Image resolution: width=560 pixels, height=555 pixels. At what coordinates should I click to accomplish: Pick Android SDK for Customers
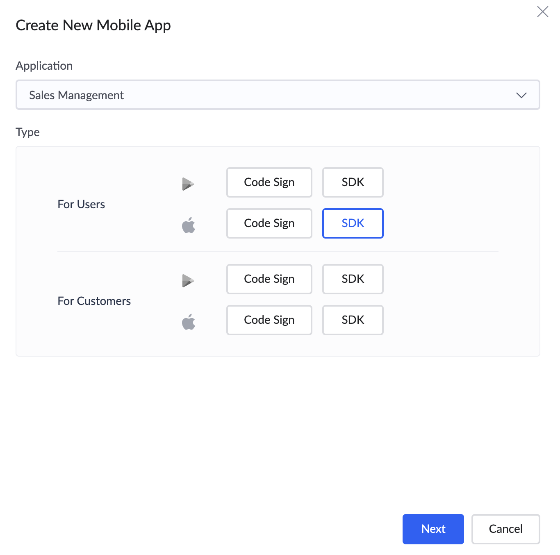coord(353,279)
